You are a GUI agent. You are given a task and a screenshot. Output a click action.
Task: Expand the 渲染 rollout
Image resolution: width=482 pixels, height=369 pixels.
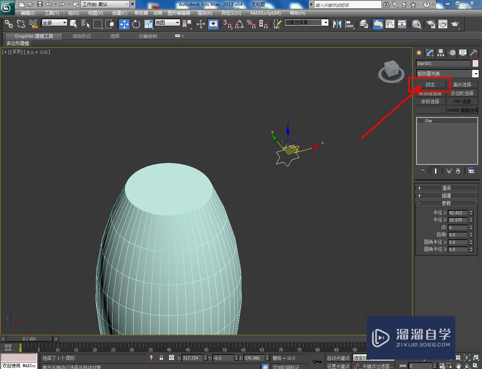tap(446, 188)
